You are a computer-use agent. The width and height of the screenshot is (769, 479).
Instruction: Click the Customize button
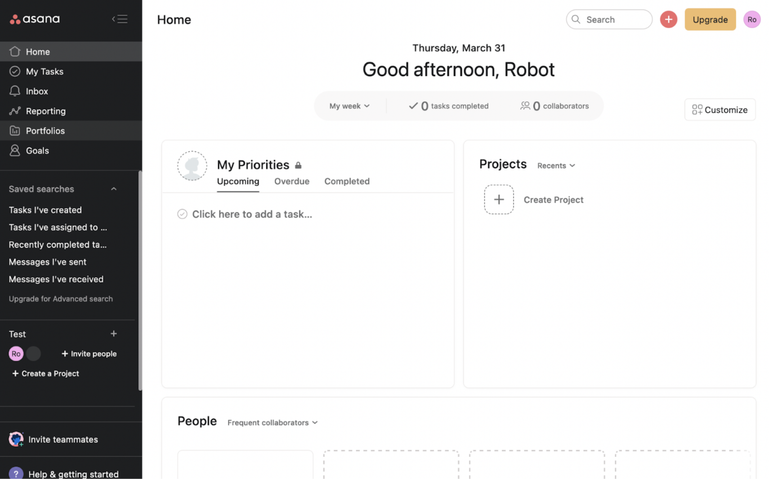click(720, 110)
